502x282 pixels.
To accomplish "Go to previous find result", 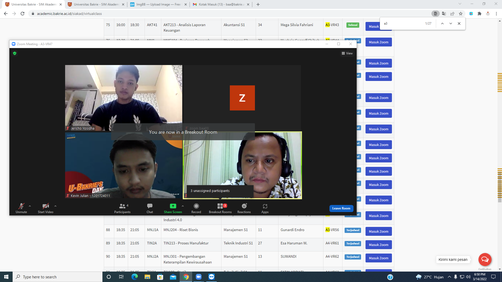I will [x=442, y=23].
